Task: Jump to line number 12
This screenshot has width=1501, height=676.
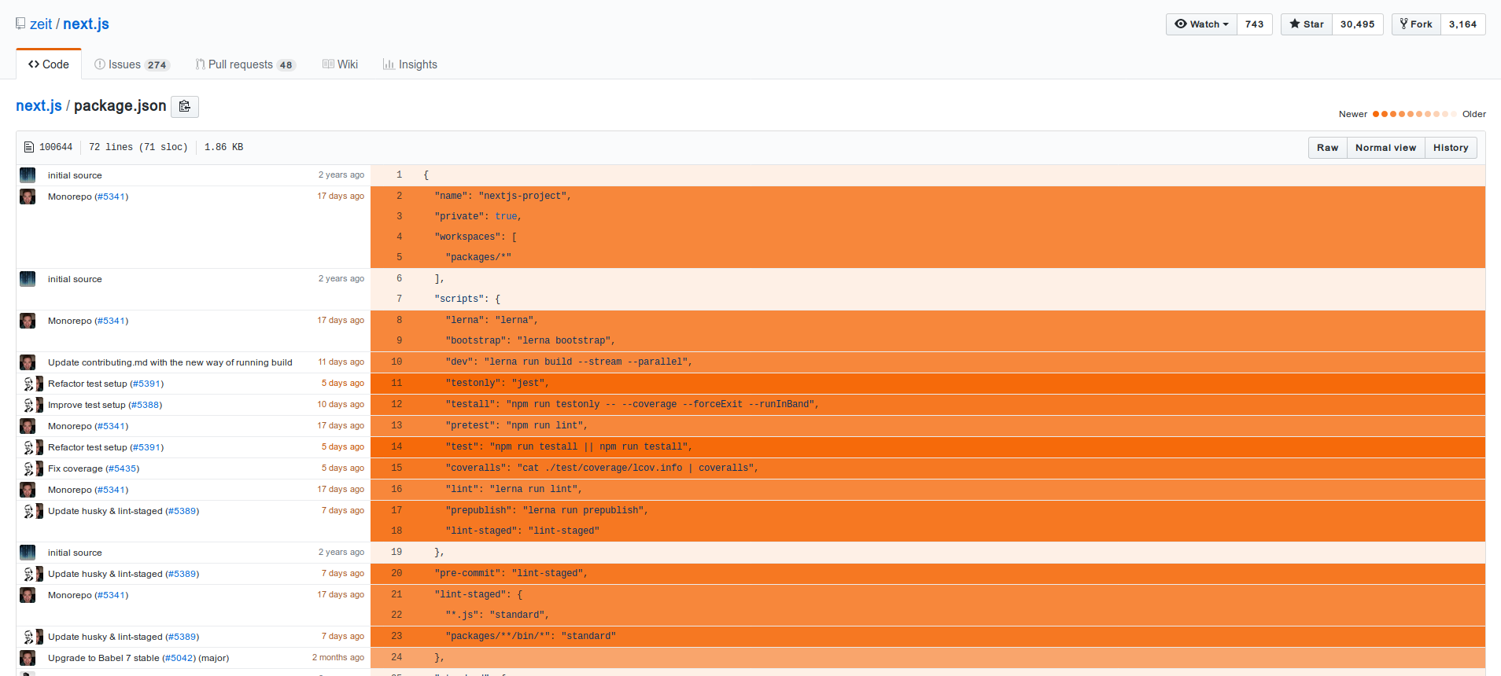Action: [396, 404]
